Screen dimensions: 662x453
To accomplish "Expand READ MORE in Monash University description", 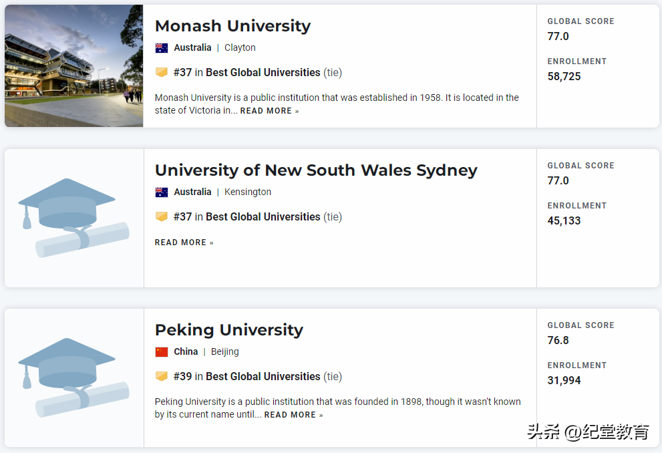I will (x=269, y=111).
